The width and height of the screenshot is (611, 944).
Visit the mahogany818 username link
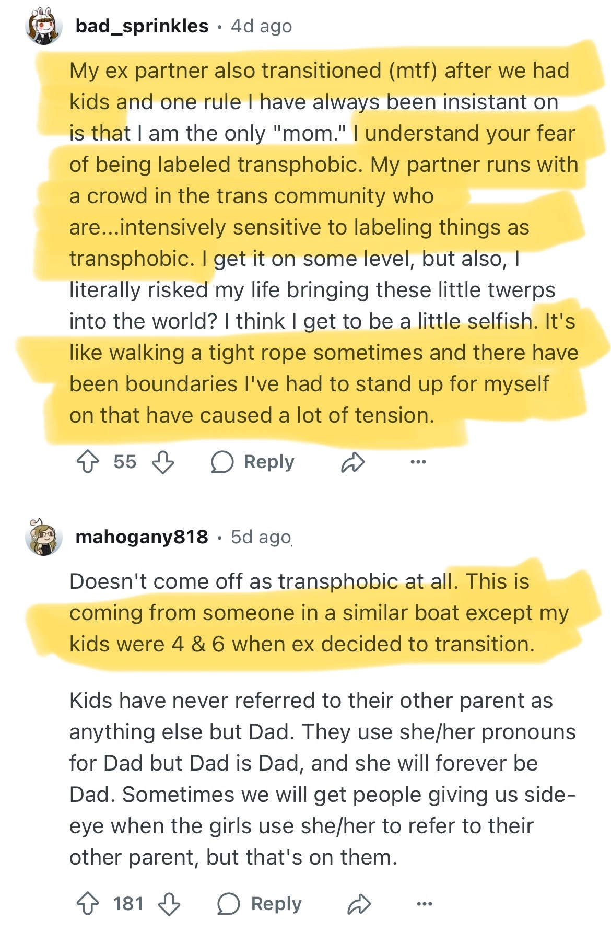coord(142,537)
